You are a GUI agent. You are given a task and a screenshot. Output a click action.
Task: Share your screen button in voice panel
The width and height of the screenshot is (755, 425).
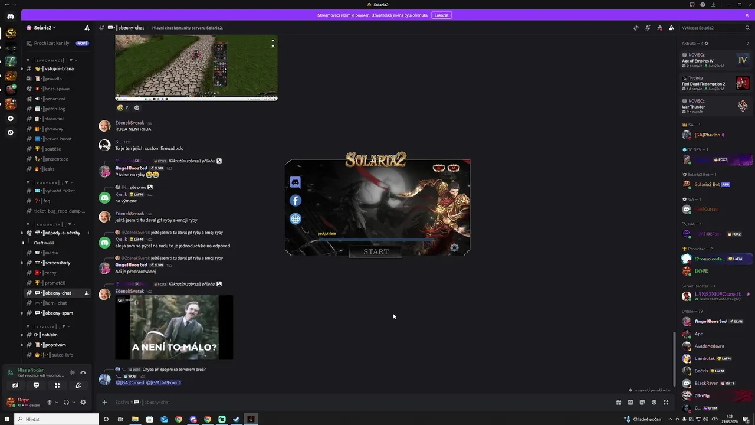pos(36,385)
